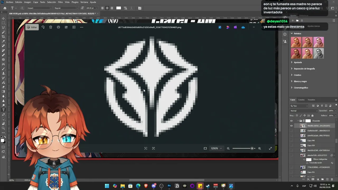Toggle text orientation in options bar
The width and height of the screenshot is (338, 190).
[x=22, y=8]
